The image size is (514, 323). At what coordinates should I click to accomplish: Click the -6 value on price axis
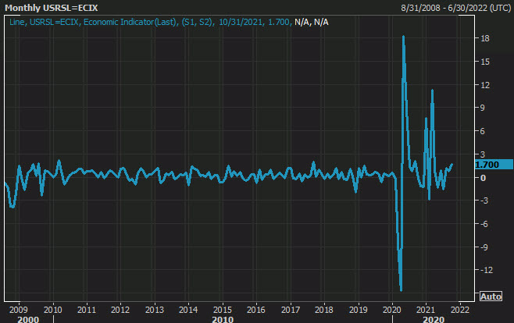click(485, 224)
